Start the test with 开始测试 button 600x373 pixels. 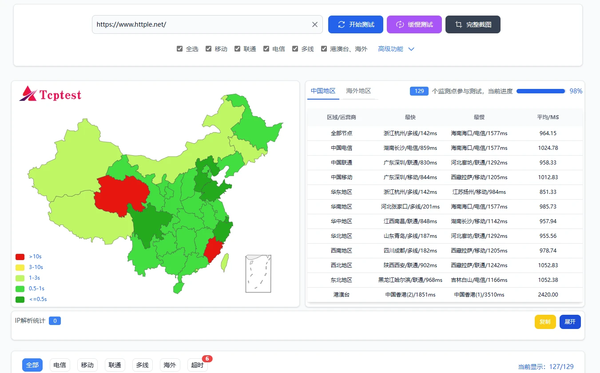(355, 24)
